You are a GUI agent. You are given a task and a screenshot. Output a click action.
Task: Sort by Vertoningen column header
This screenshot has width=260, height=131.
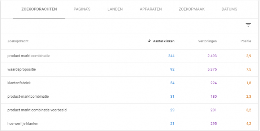click(207, 41)
